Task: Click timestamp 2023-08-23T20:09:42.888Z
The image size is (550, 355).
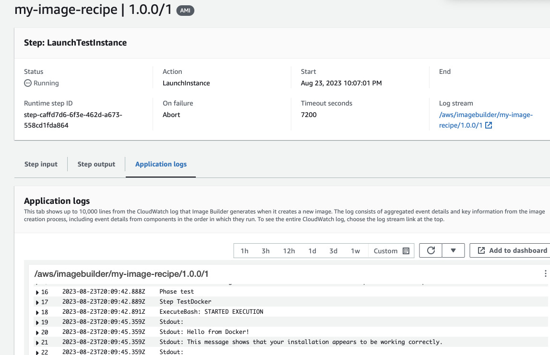Action: tap(104, 292)
